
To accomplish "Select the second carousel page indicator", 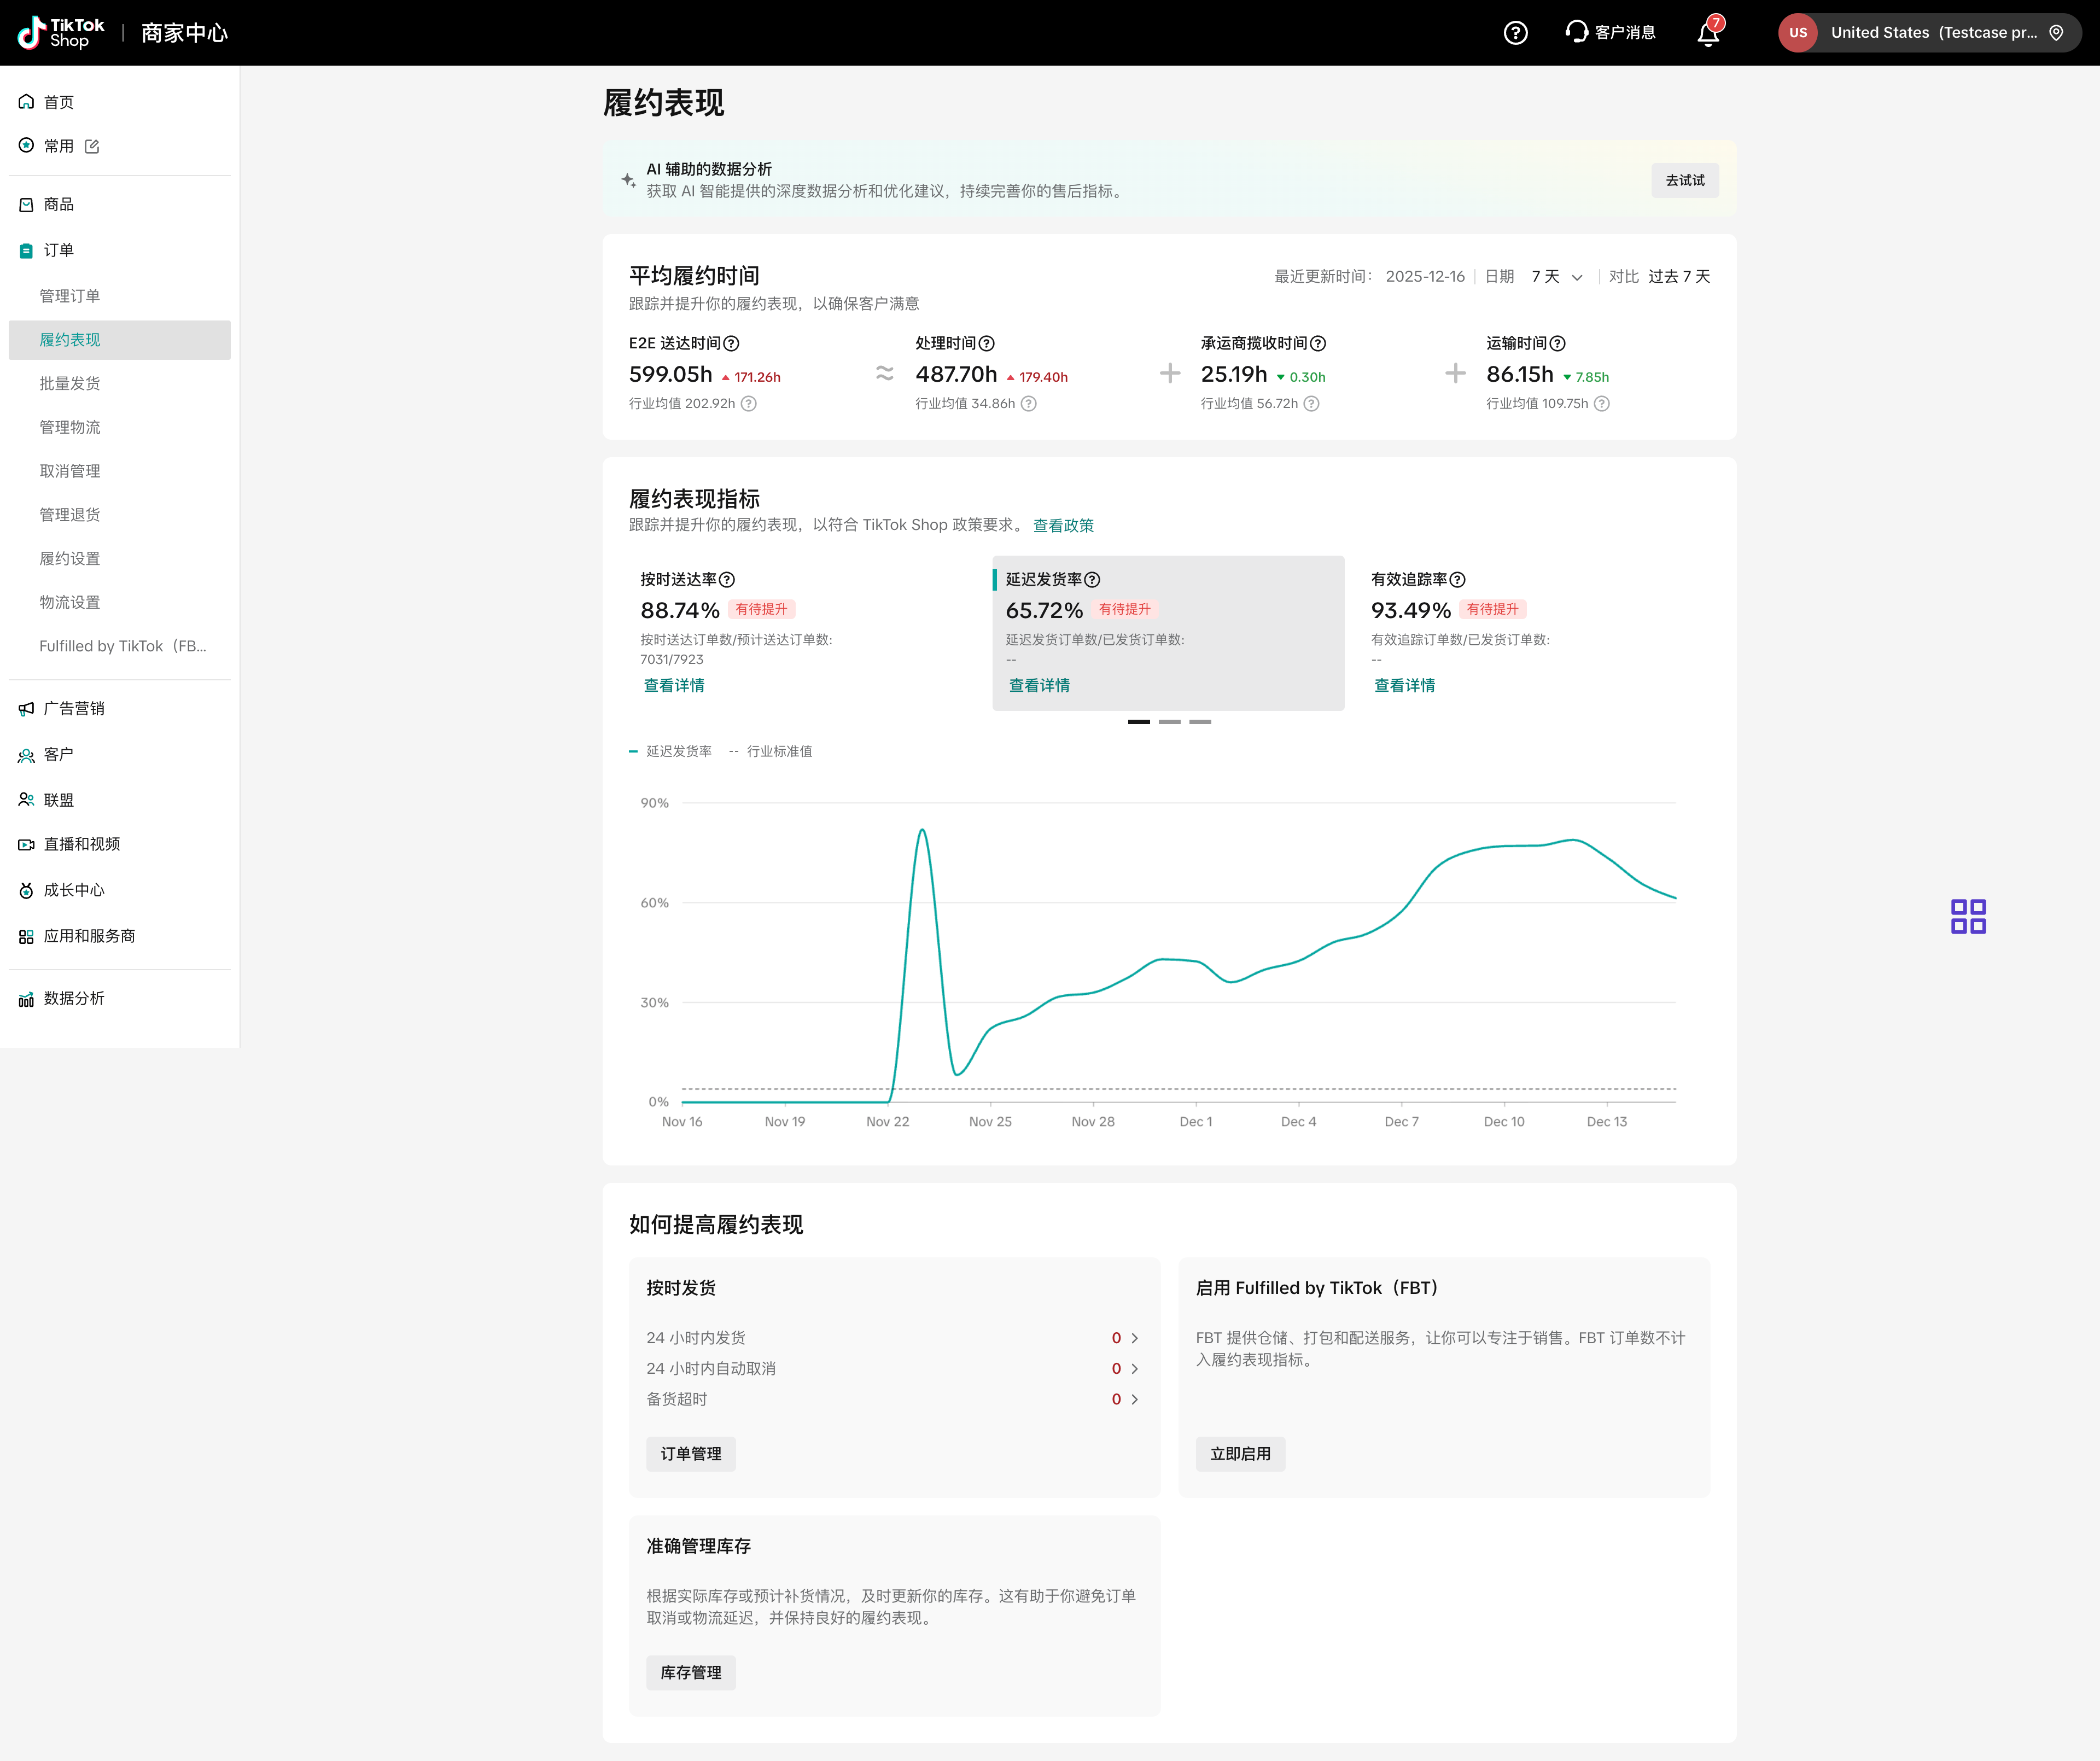I will [x=1169, y=721].
